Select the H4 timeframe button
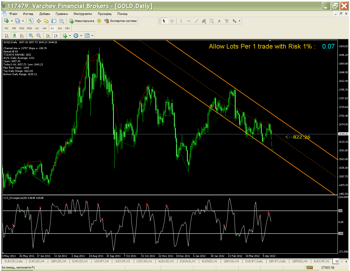The width and height of the screenshot is (350, 271). 45,28
